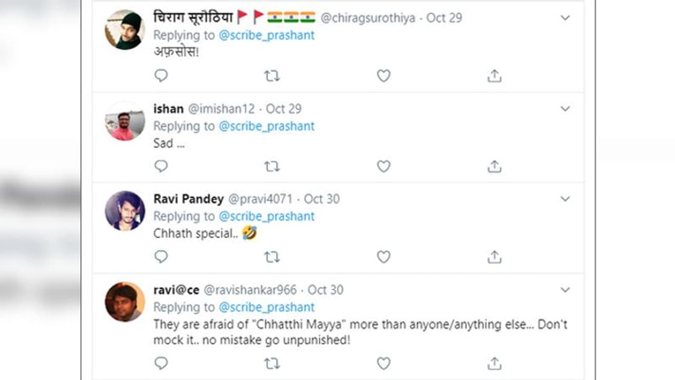
Task: Reply to चिराग सूरोठिया's tweet
Action: [x=161, y=76]
